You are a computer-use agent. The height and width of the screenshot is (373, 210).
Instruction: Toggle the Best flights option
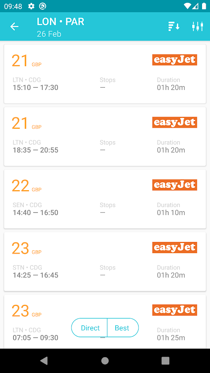point(122,328)
